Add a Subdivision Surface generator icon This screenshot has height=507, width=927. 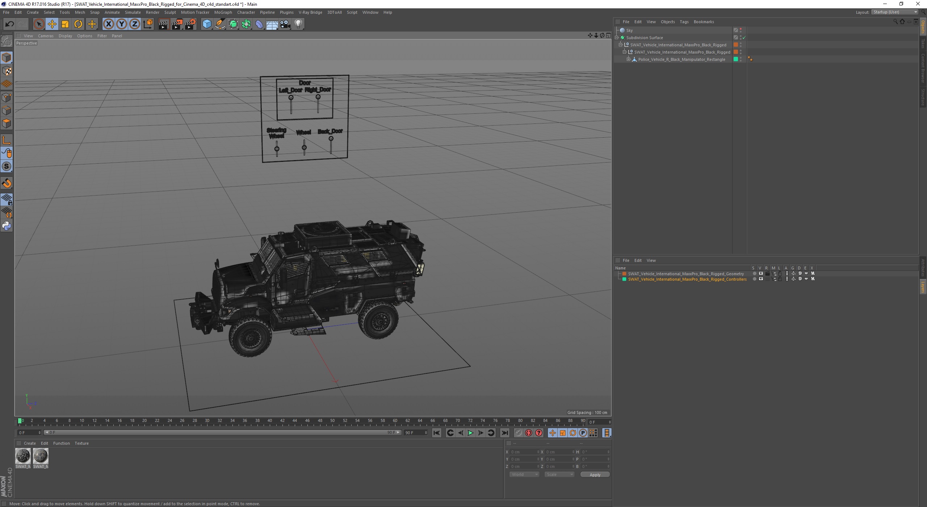(x=233, y=24)
